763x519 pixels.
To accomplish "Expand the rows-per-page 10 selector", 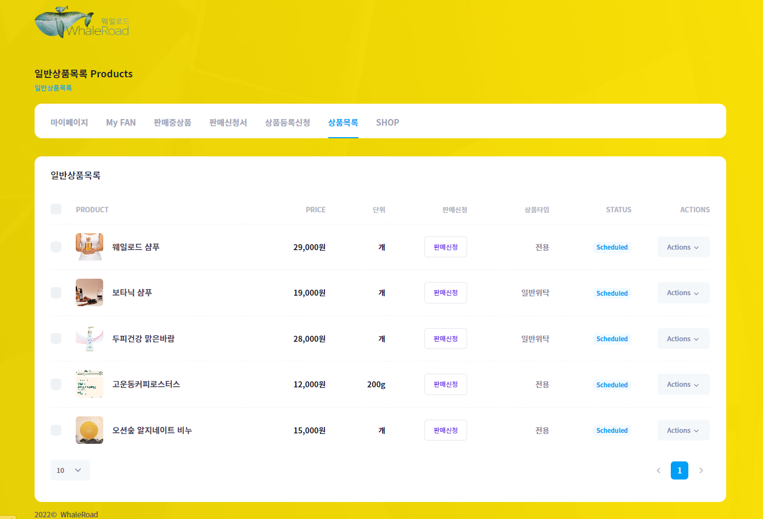I will click(70, 470).
